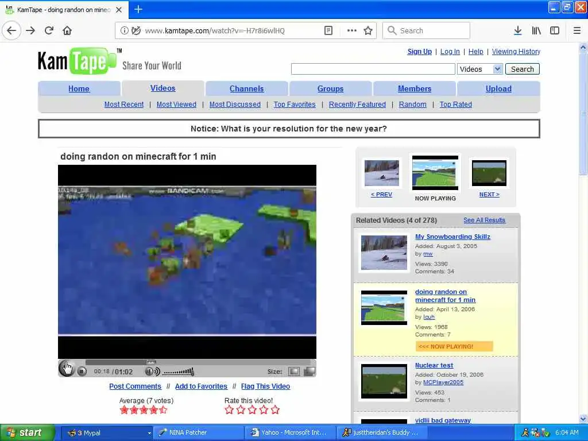The height and width of the screenshot is (441, 588).
Task: Click the play/pause button on video player
Action: [67, 368]
